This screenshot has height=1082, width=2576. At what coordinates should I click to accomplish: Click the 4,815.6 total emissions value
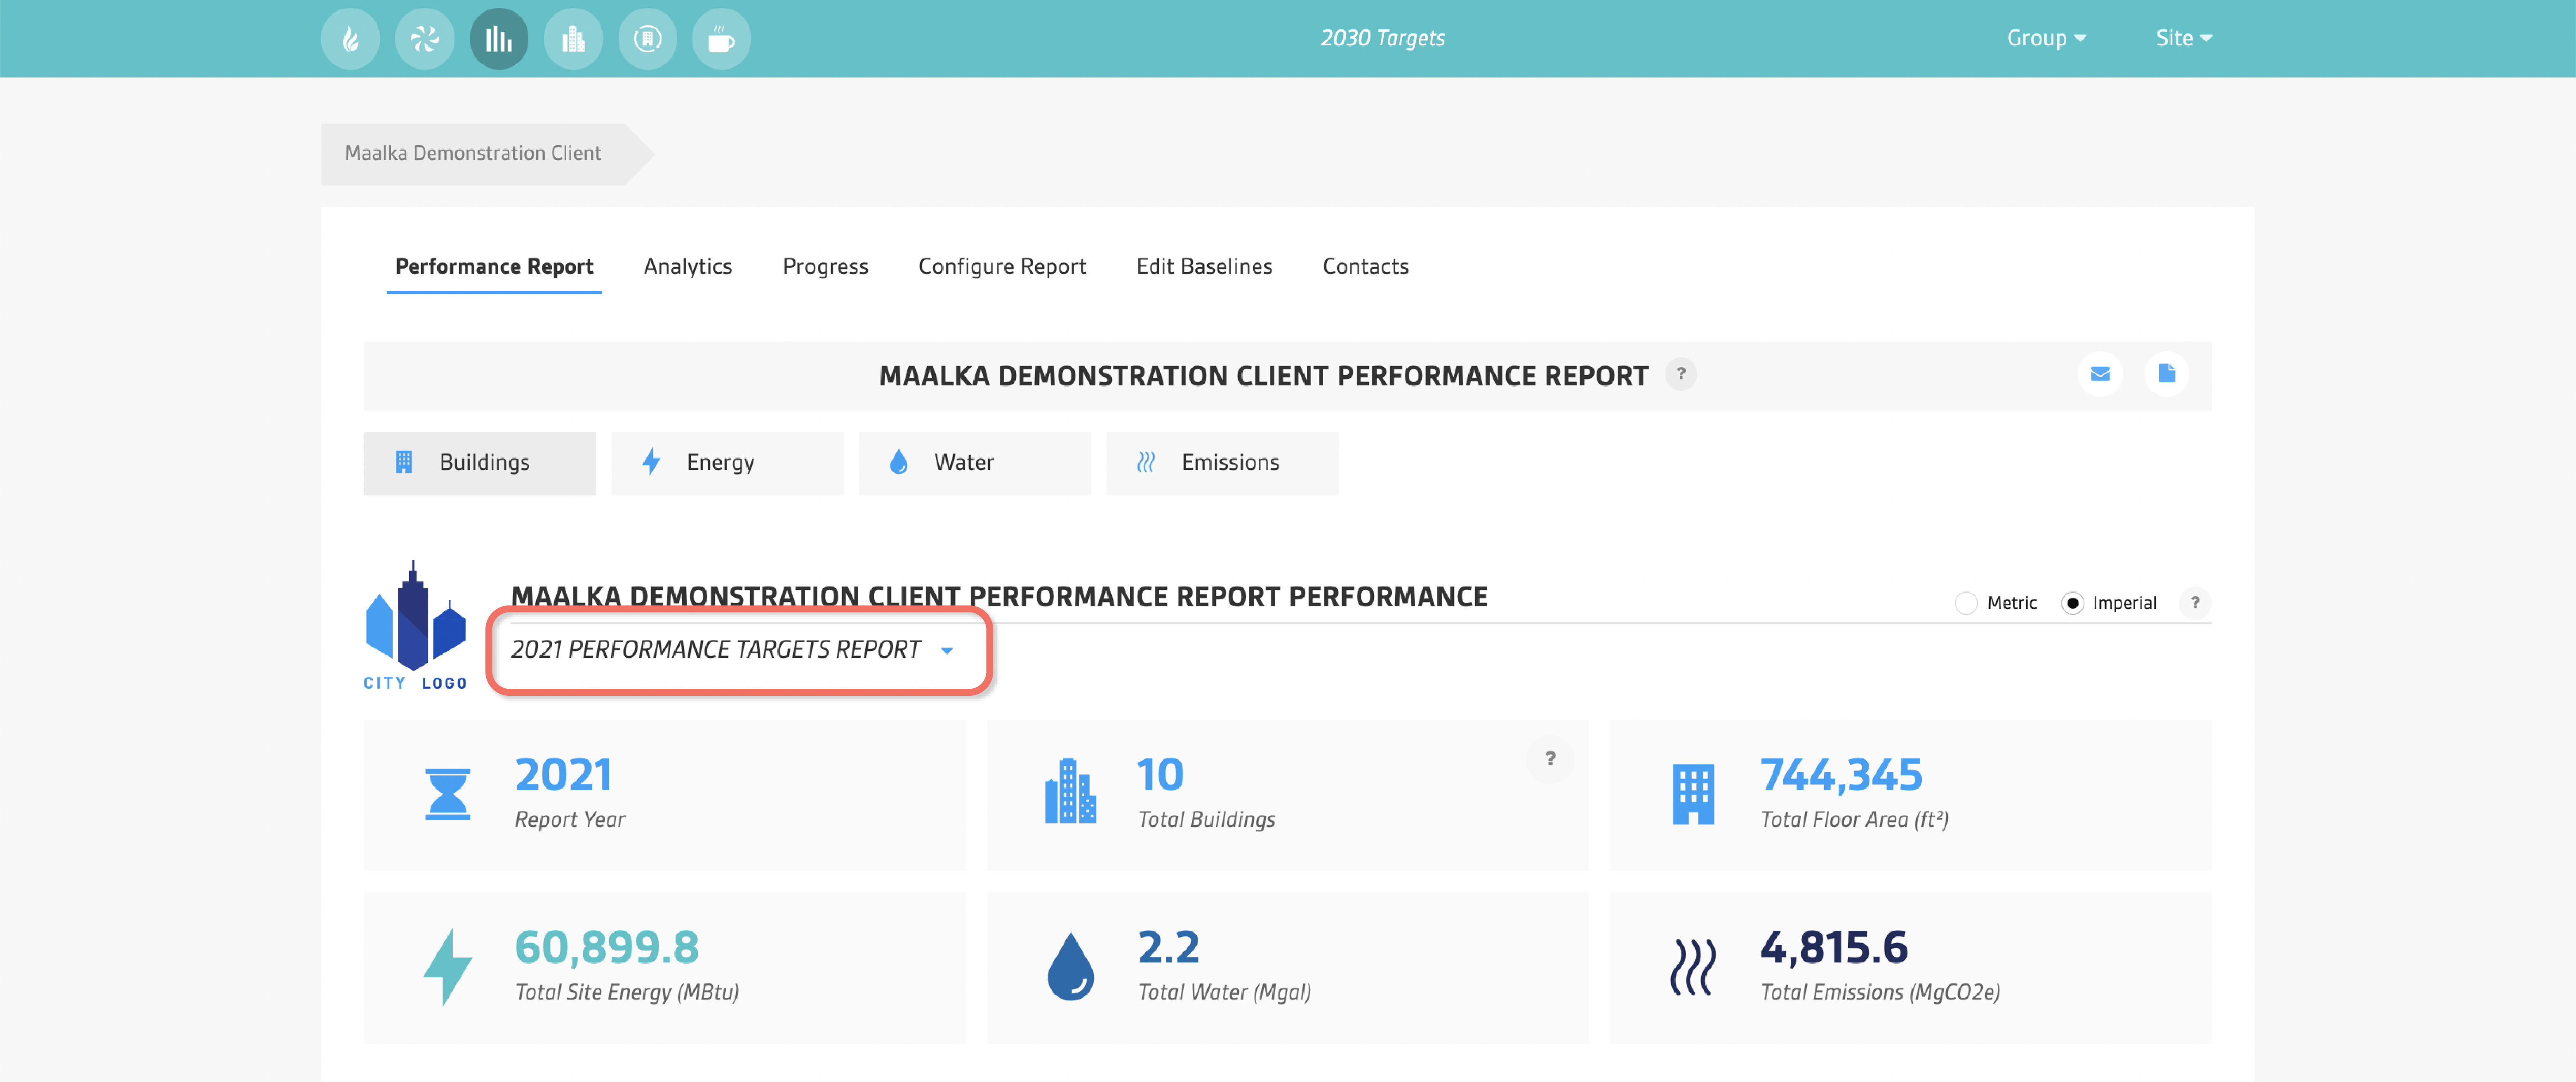click(1834, 948)
